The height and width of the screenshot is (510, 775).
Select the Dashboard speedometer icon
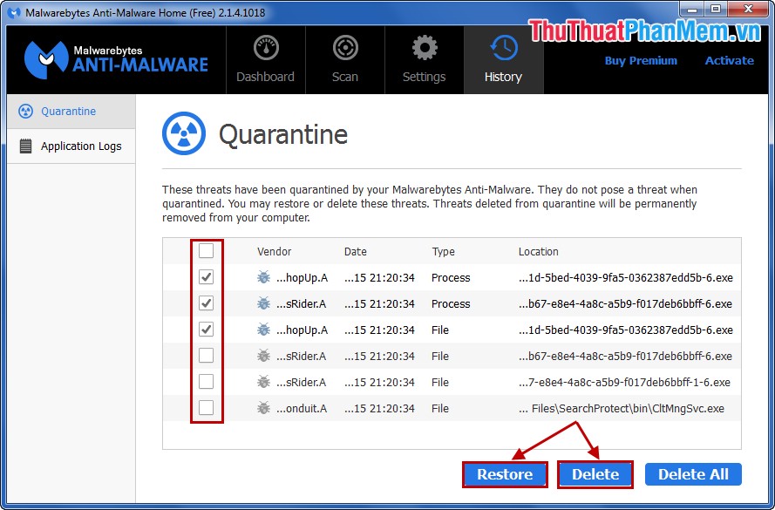(266, 45)
